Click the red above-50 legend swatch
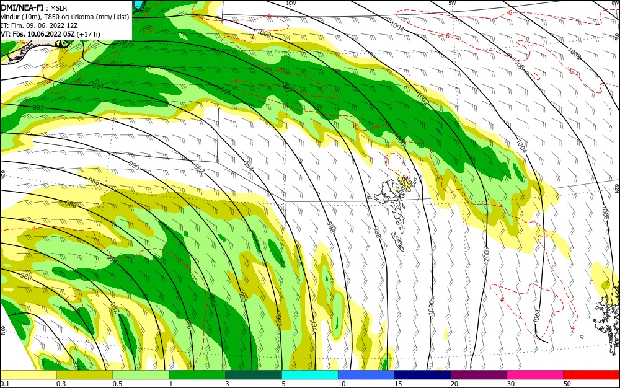The height and width of the screenshot is (388, 620). (x=591, y=375)
